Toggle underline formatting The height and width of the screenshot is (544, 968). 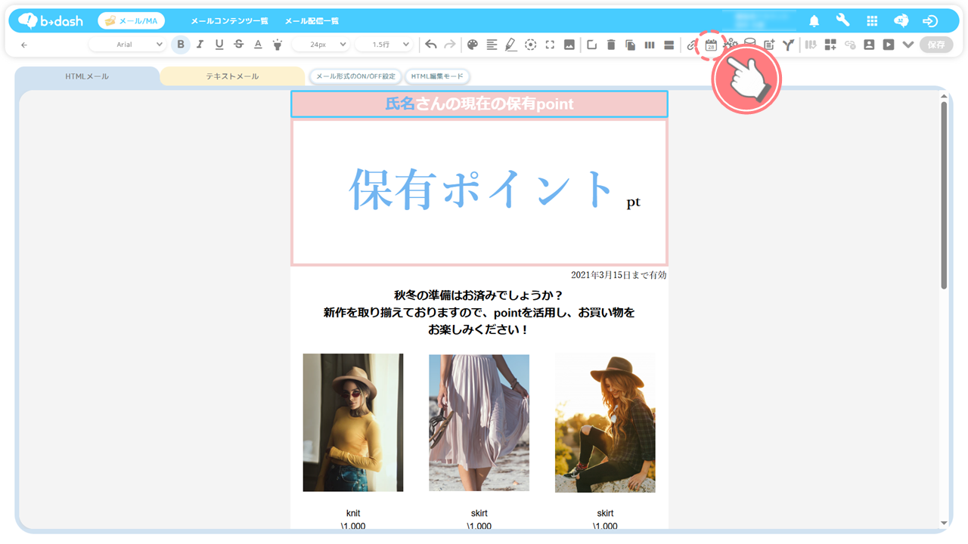tap(219, 45)
